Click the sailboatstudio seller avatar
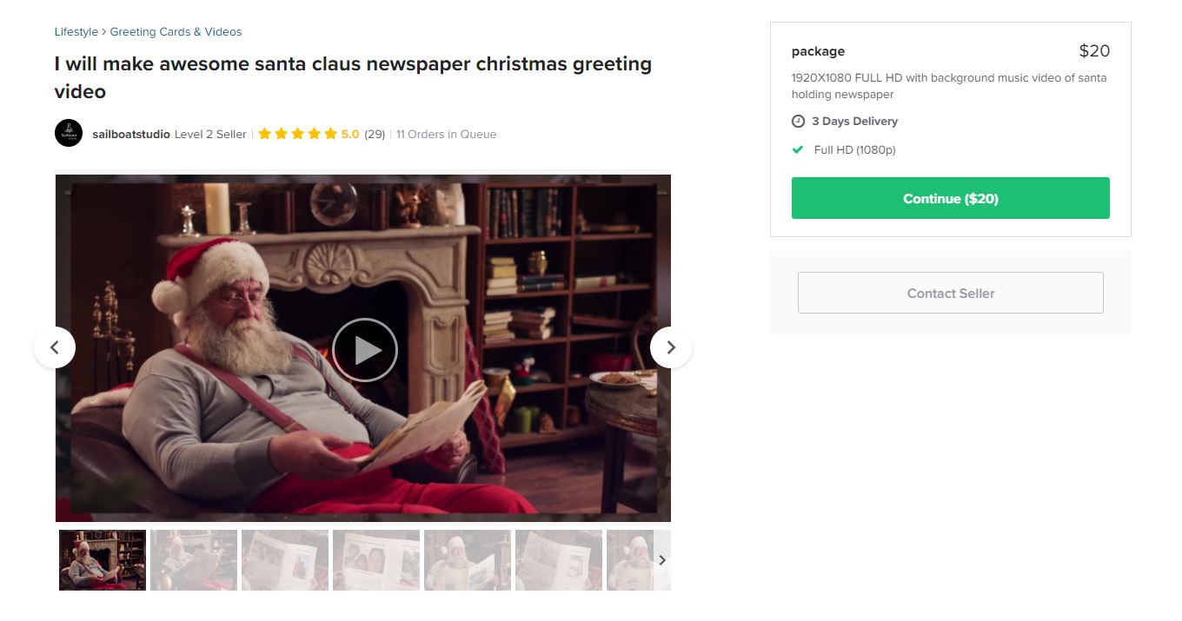This screenshot has height=621, width=1182. pos(69,134)
